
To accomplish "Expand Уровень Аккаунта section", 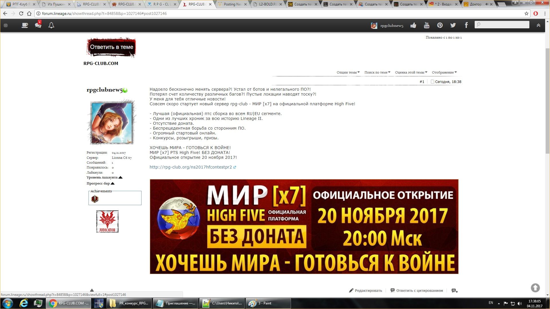I will (105, 177).
